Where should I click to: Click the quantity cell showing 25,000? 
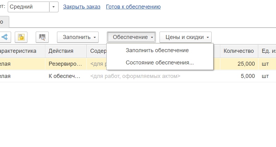[x=239, y=64]
